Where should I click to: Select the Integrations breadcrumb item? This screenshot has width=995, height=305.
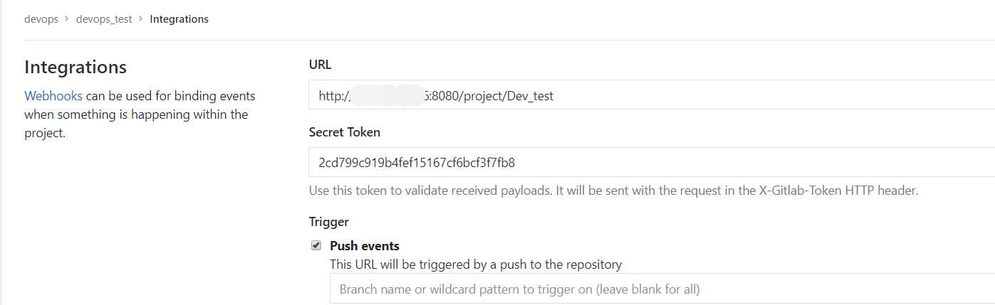click(x=179, y=19)
